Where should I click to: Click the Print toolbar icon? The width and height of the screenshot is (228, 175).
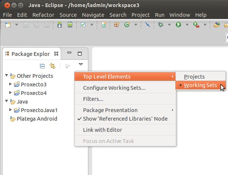pyautogui.click(x=47, y=25)
